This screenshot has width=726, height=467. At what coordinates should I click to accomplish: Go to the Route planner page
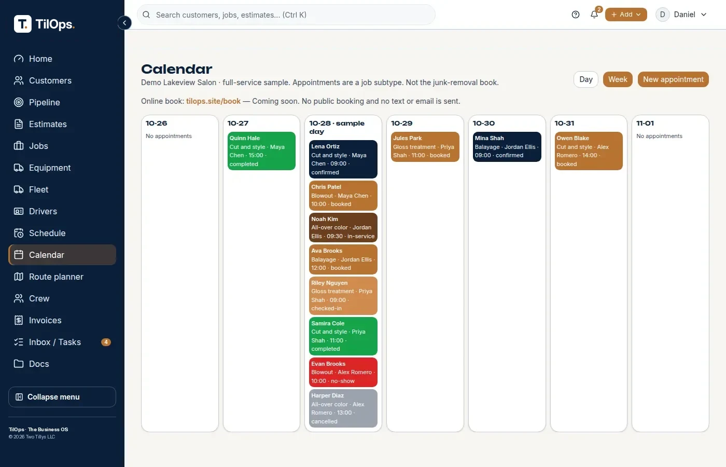coord(62,277)
